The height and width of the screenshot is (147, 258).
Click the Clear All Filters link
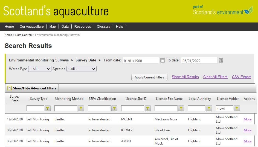(215, 77)
